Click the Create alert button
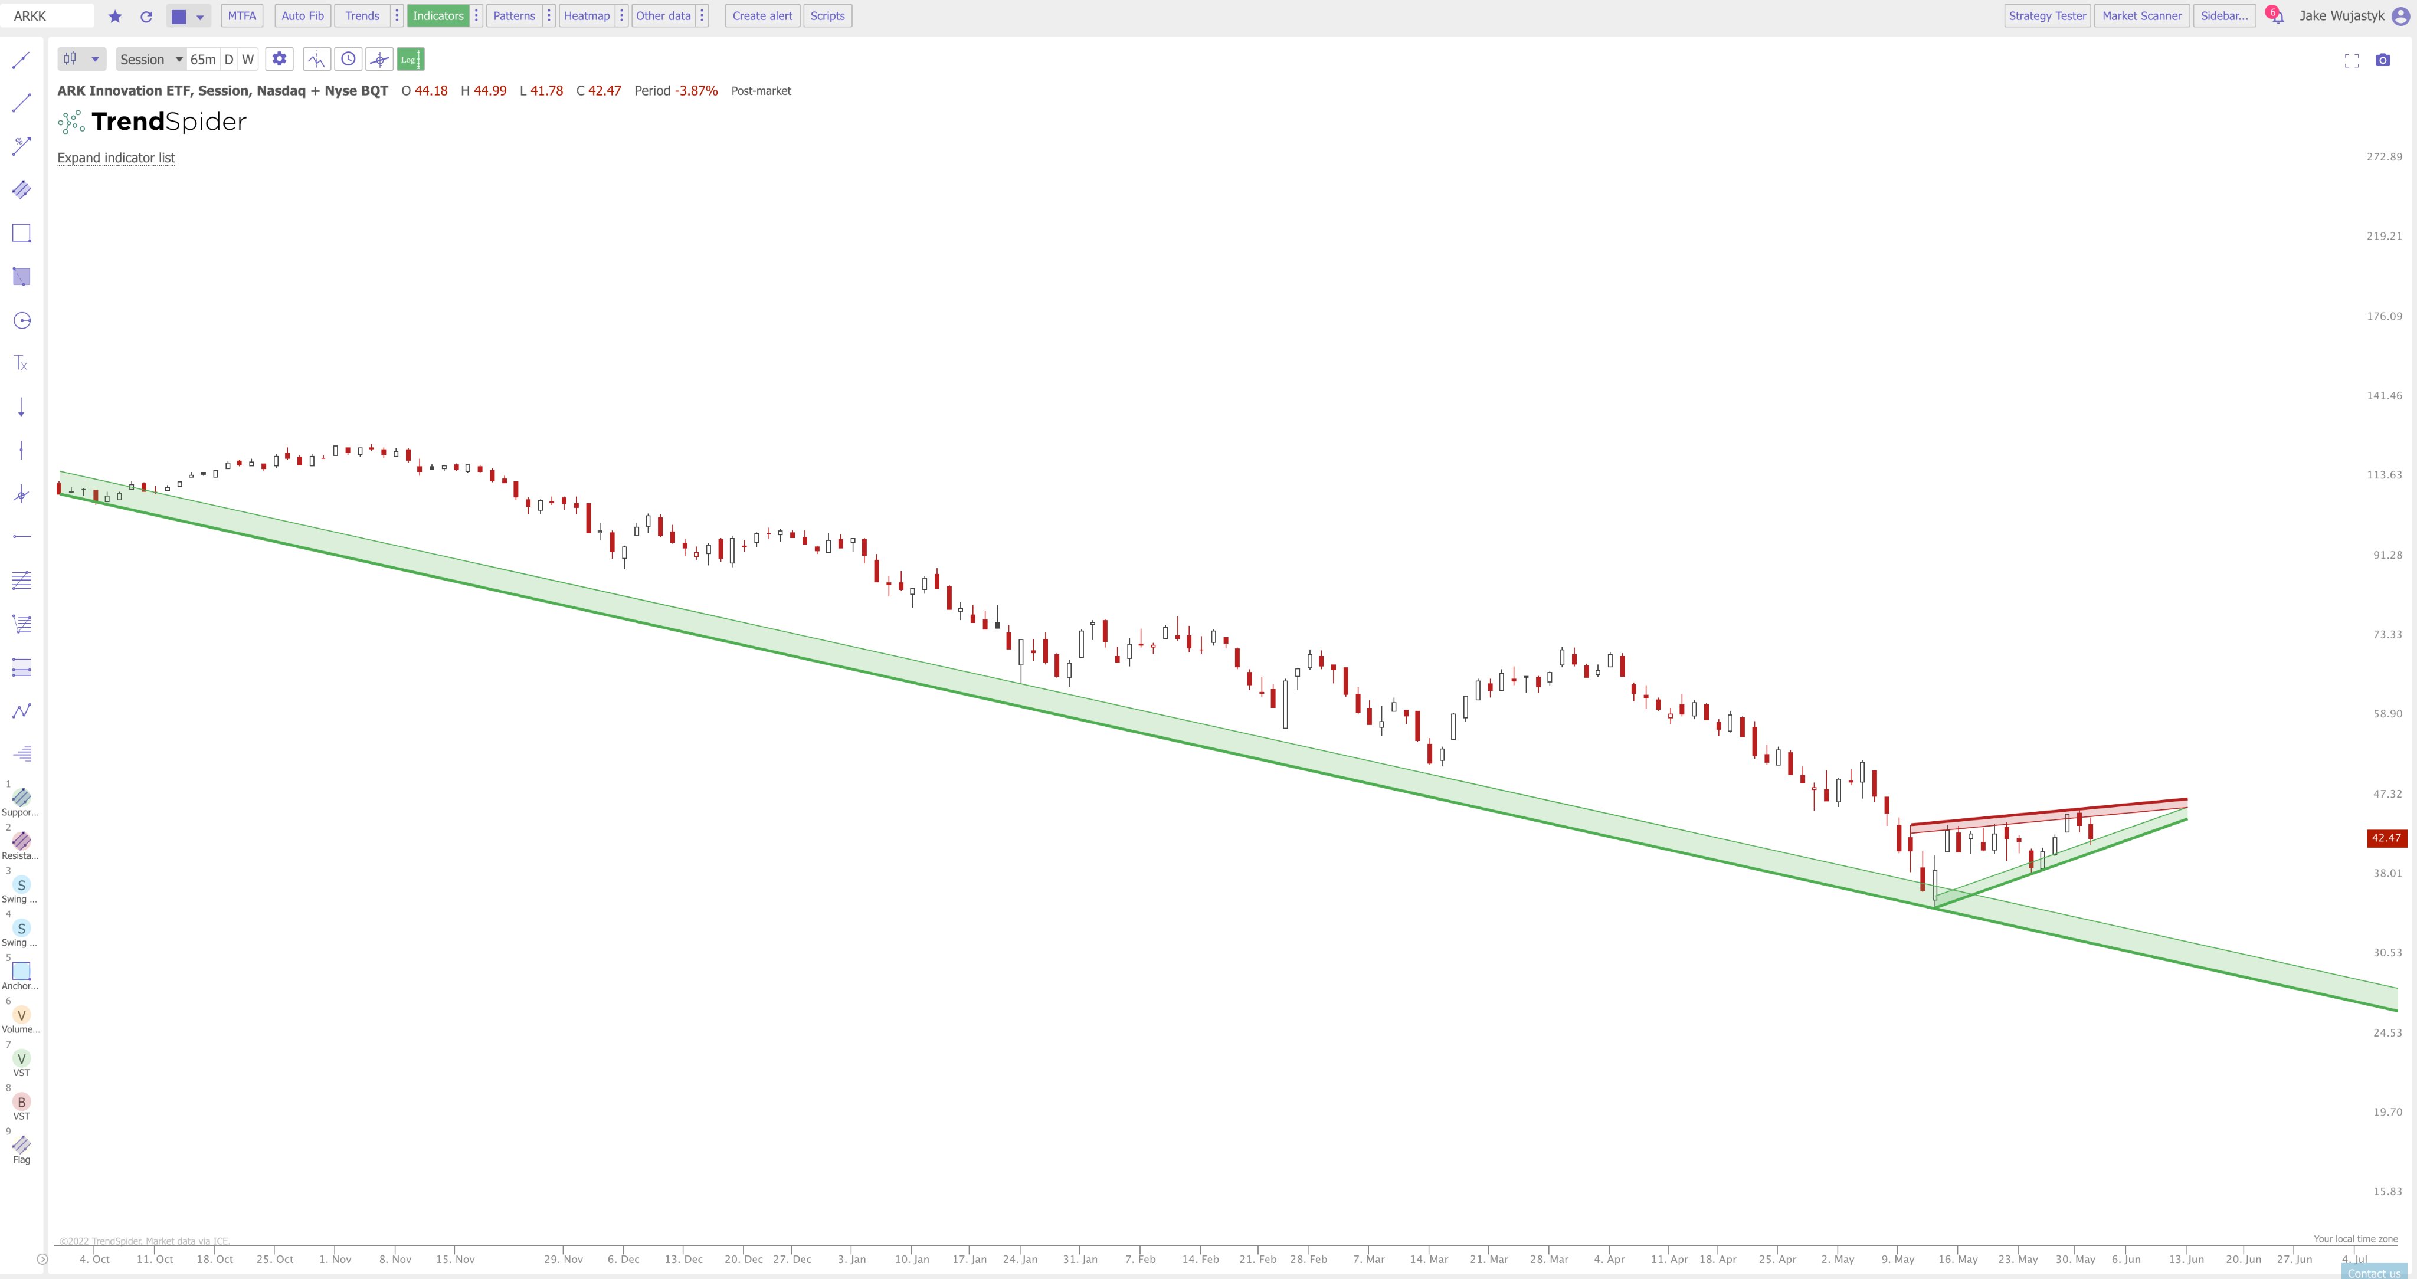Image resolution: width=2417 pixels, height=1279 pixels. 762,16
